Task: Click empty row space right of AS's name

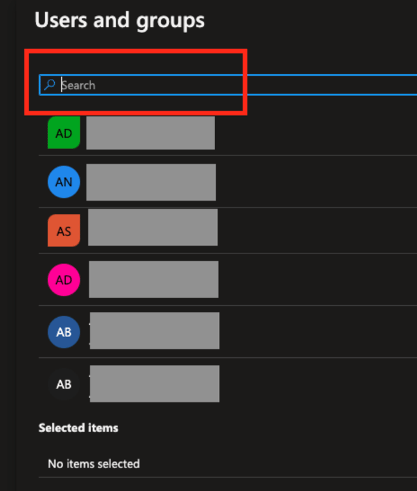Action: 318,231
